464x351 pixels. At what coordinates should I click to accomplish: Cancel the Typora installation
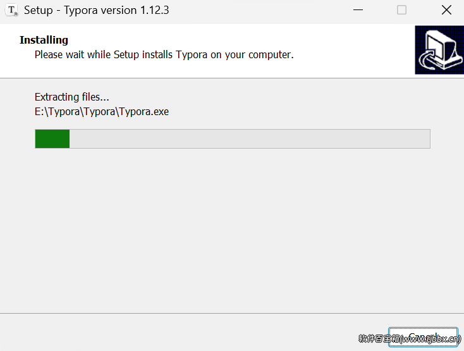pyautogui.click(x=423, y=337)
